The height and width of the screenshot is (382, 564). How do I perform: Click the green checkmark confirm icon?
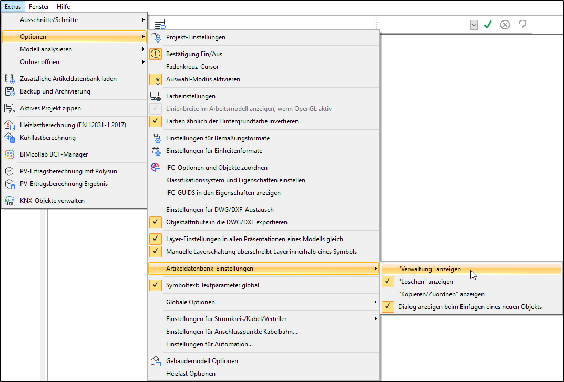(x=488, y=25)
